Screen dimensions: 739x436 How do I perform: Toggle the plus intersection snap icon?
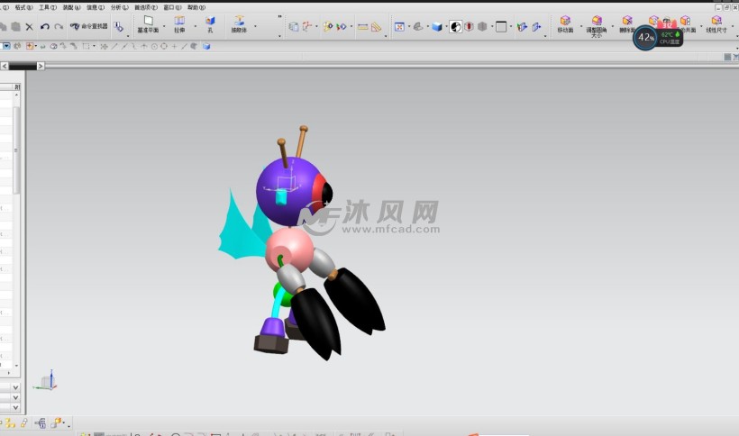pos(174,46)
